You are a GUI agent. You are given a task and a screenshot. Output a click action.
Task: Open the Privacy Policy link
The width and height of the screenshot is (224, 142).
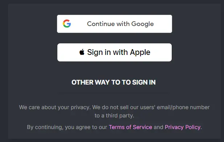click(x=183, y=127)
